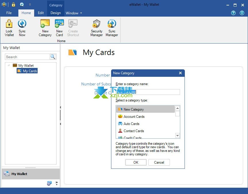Create a New Card from the ribbon

(59, 28)
